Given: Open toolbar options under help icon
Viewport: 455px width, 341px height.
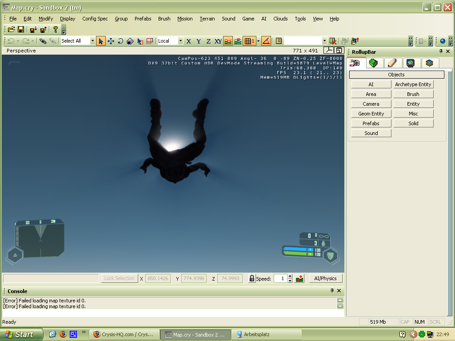Looking at the screenshot, I should 64,30.
